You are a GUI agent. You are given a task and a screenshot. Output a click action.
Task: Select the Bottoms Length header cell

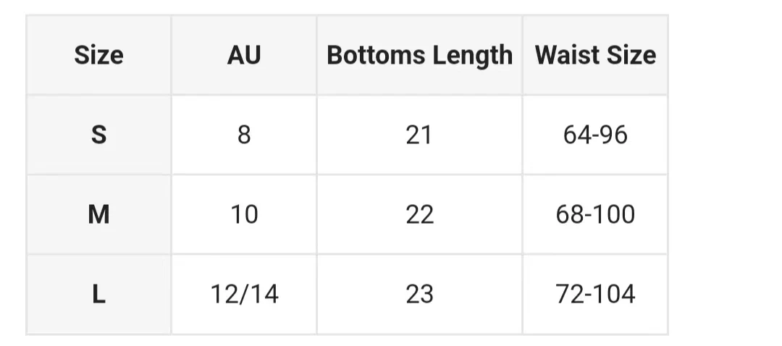click(x=419, y=55)
